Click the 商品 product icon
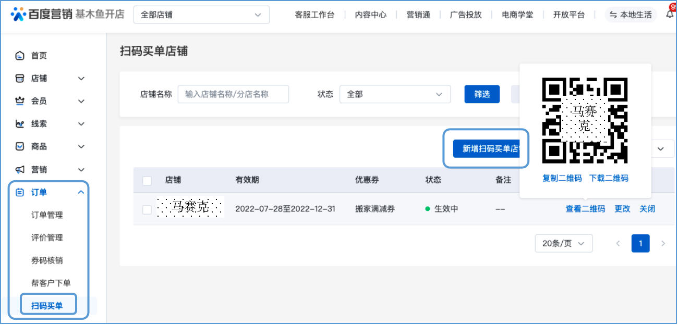678x325 pixels. (x=20, y=146)
